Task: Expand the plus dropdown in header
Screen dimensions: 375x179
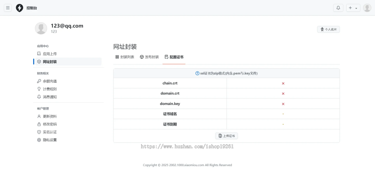Action: pyautogui.click(x=353, y=8)
